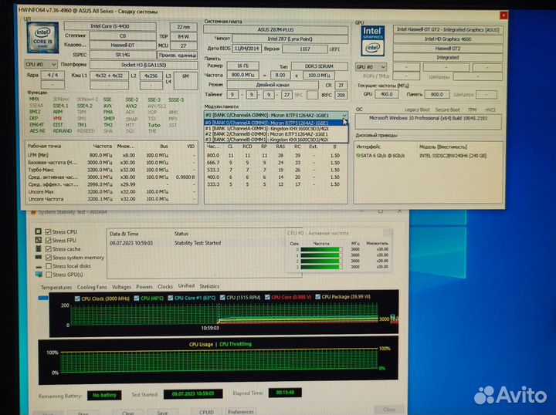Uncheck the Stress cache checkbox
Screen dimensions: 556x415
click(x=49, y=249)
